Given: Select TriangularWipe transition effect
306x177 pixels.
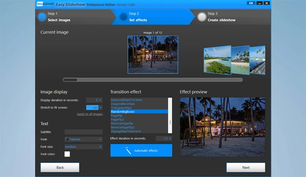Looking at the screenshot, I should point(139,108).
